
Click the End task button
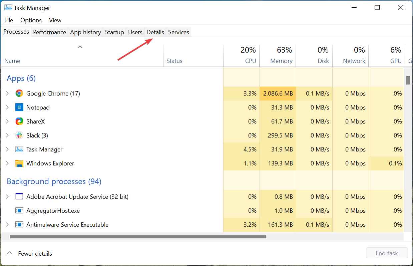click(x=387, y=253)
